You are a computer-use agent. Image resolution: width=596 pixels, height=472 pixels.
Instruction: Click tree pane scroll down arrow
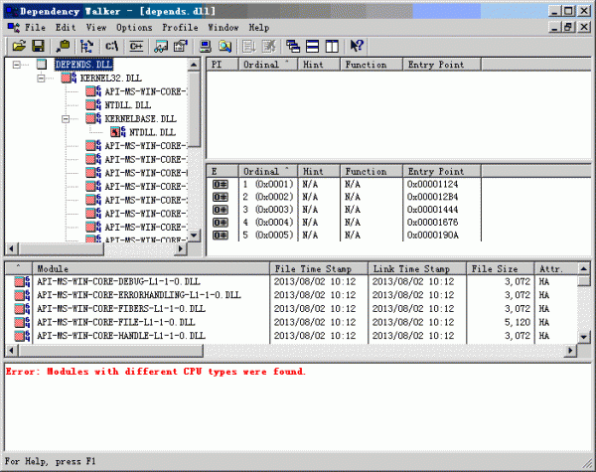pyautogui.click(x=194, y=236)
